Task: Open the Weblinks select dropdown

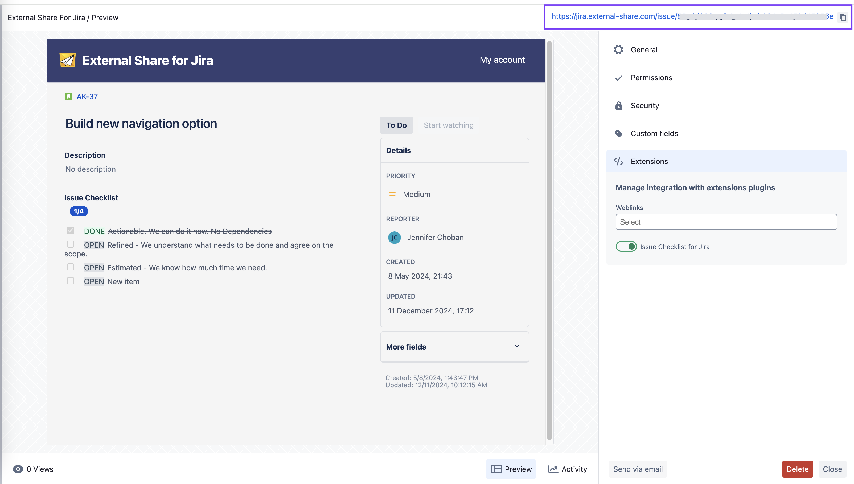Action: [726, 222]
